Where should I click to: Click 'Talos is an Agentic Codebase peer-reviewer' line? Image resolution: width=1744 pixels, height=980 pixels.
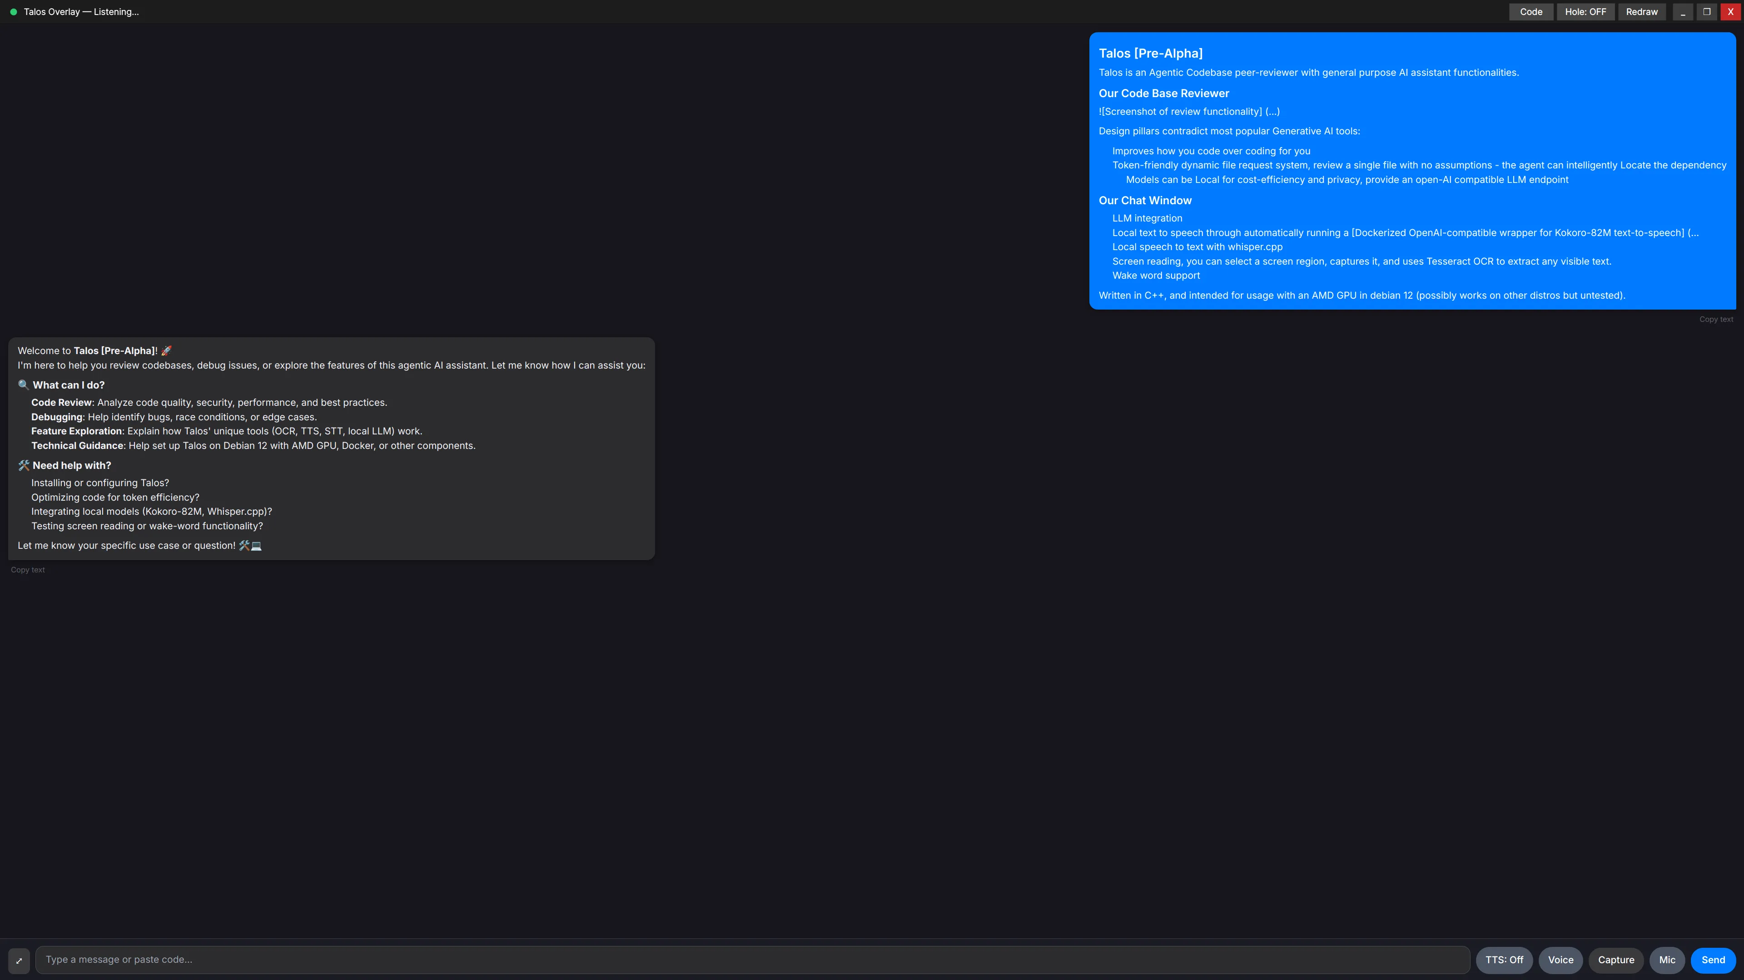(1309, 72)
